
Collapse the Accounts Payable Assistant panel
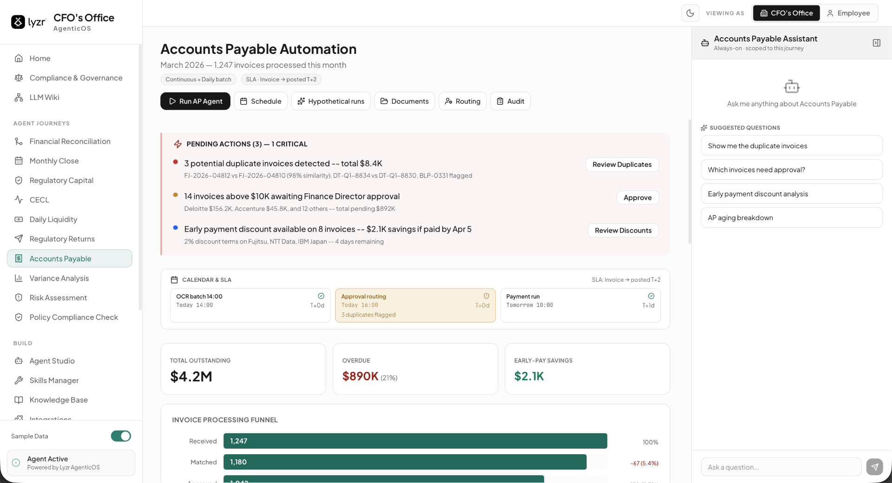(876, 43)
